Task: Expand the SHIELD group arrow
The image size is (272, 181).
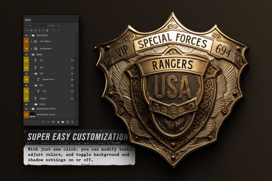Action: click(x=33, y=104)
